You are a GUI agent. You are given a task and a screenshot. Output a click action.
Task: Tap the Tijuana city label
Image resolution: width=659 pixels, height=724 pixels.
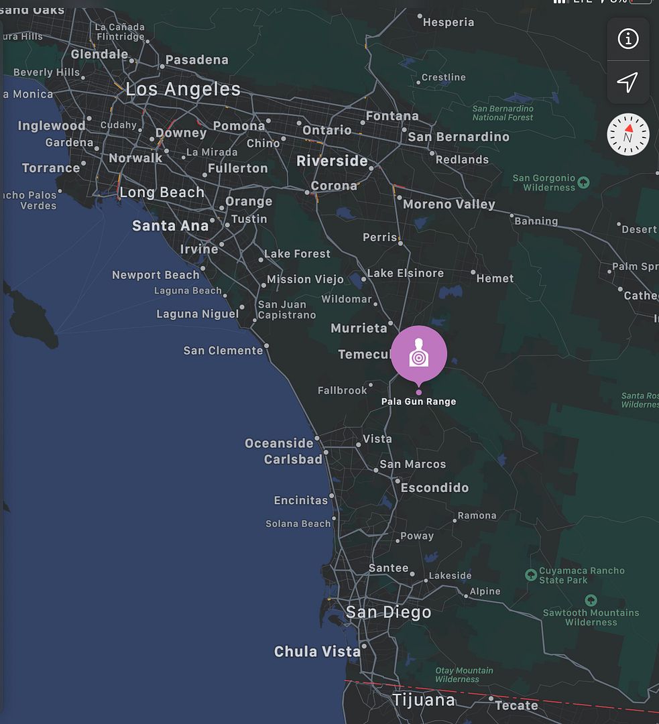click(424, 700)
